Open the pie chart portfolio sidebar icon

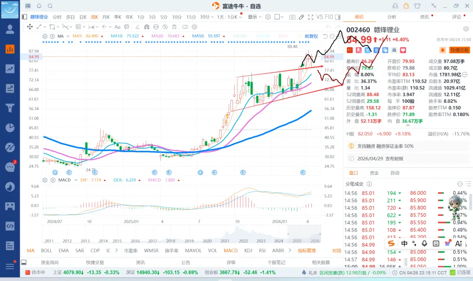point(10,128)
